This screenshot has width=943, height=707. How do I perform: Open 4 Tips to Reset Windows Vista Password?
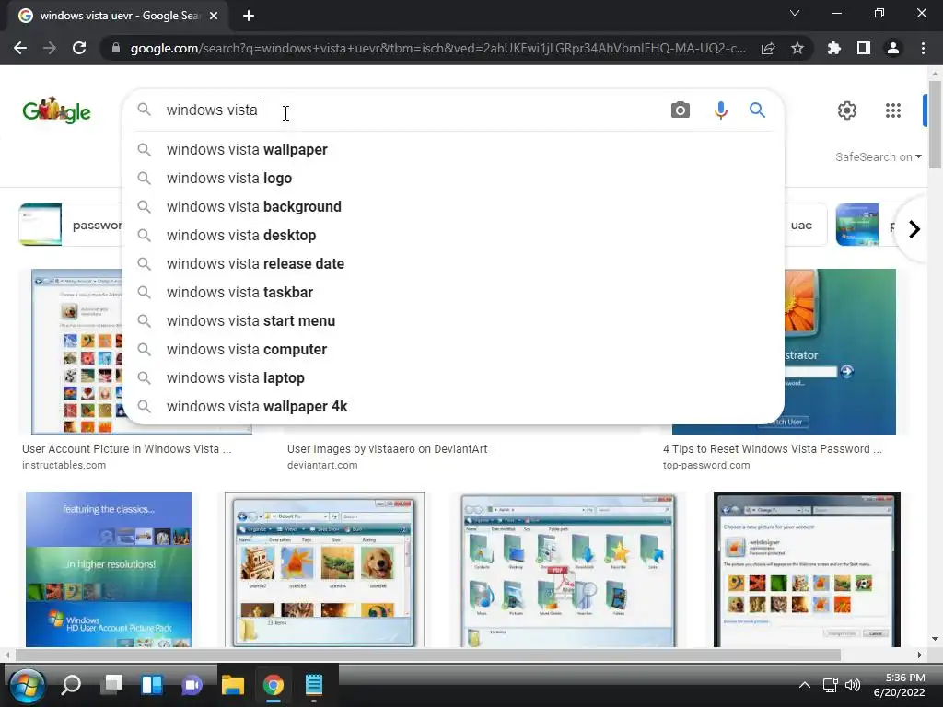point(773,449)
